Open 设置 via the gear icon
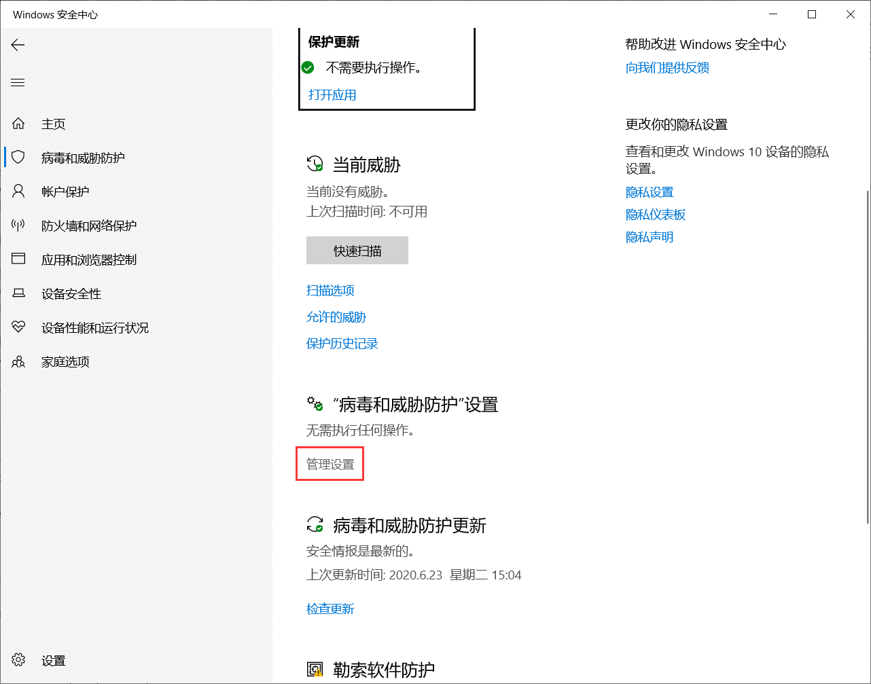 18,660
